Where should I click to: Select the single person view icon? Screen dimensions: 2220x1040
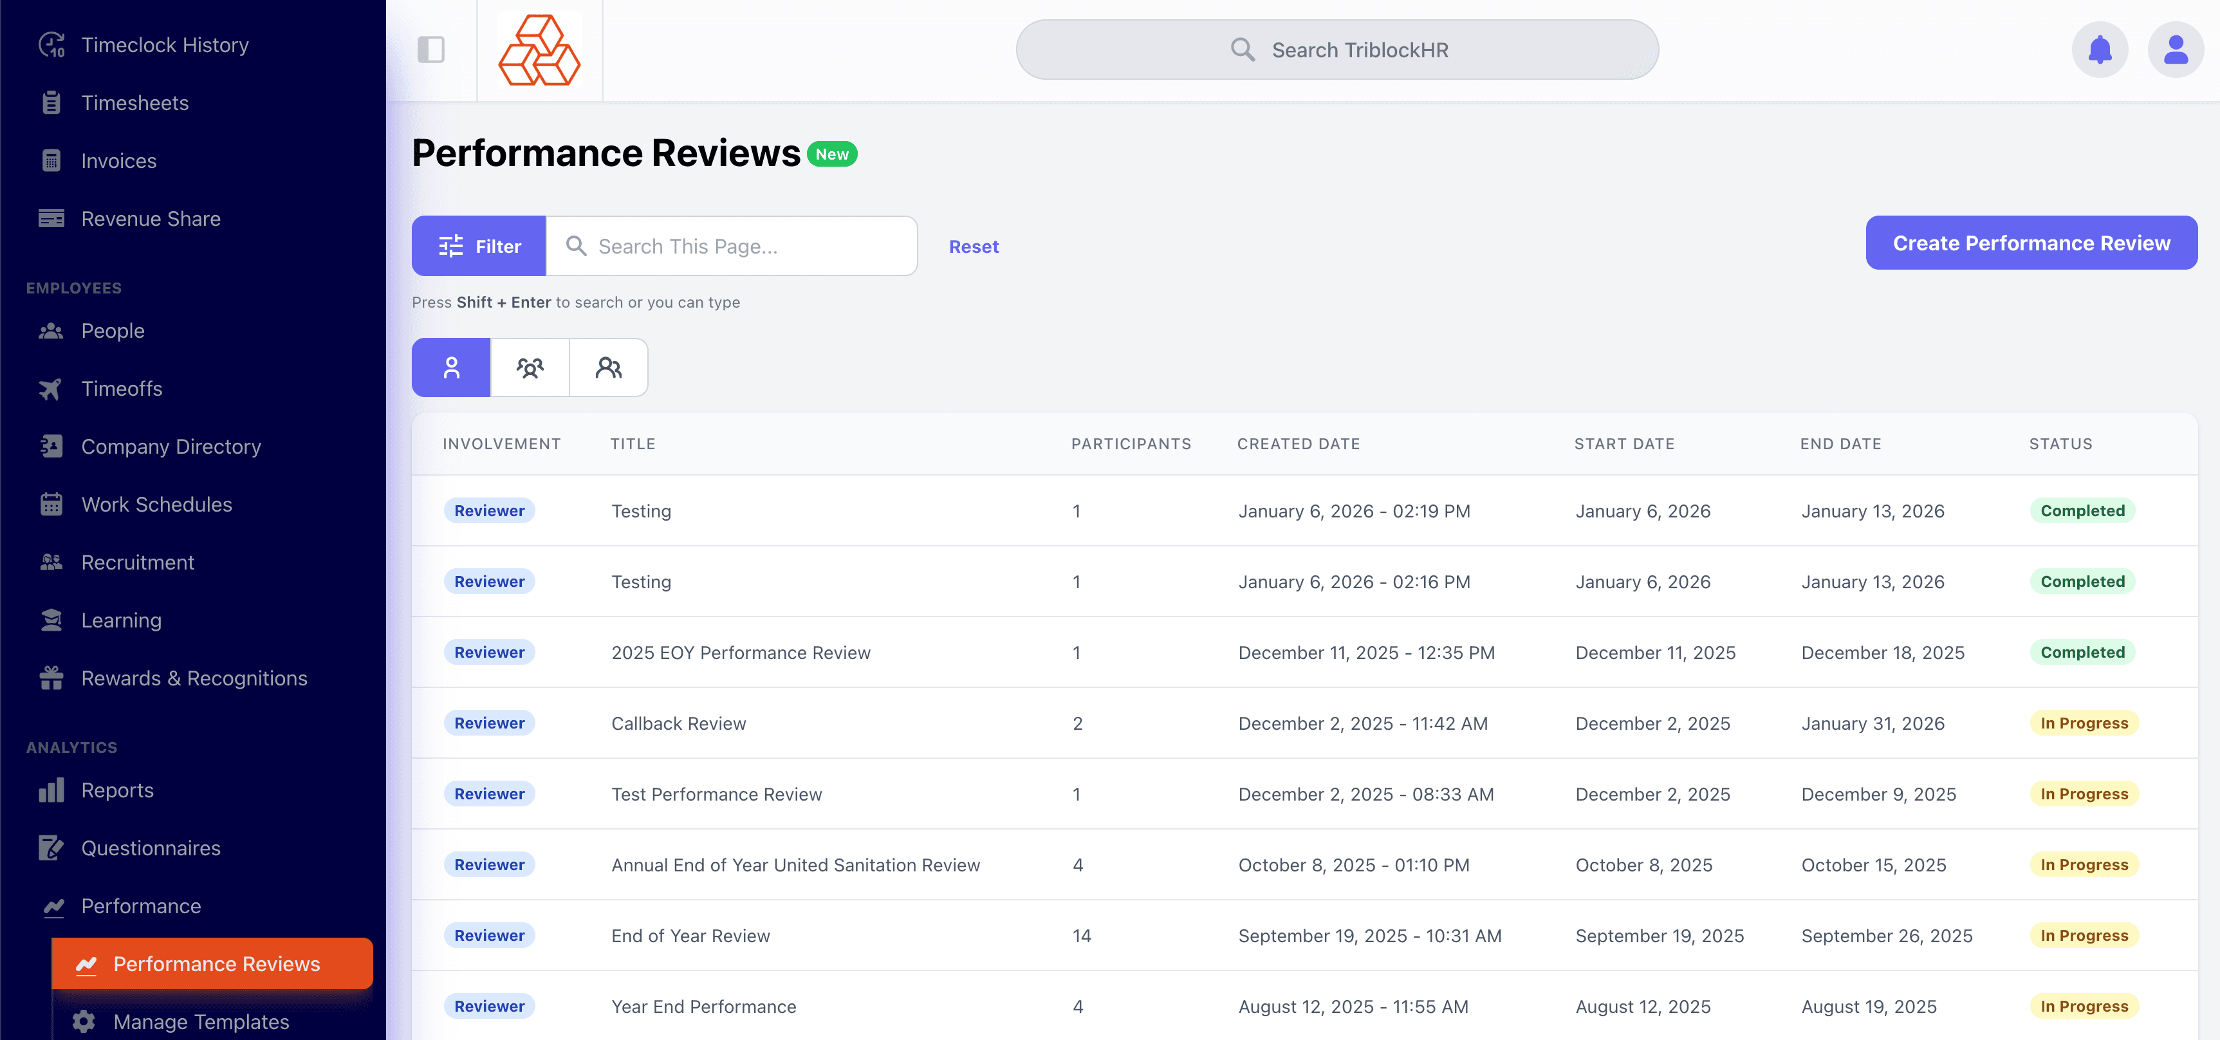[450, 368]
